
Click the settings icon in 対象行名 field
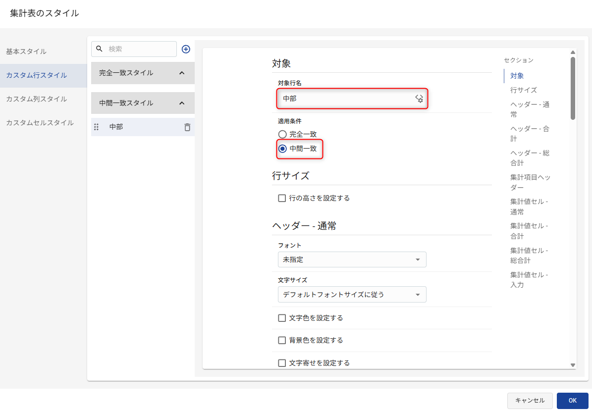pyautogui.click(x=419, y=99)
